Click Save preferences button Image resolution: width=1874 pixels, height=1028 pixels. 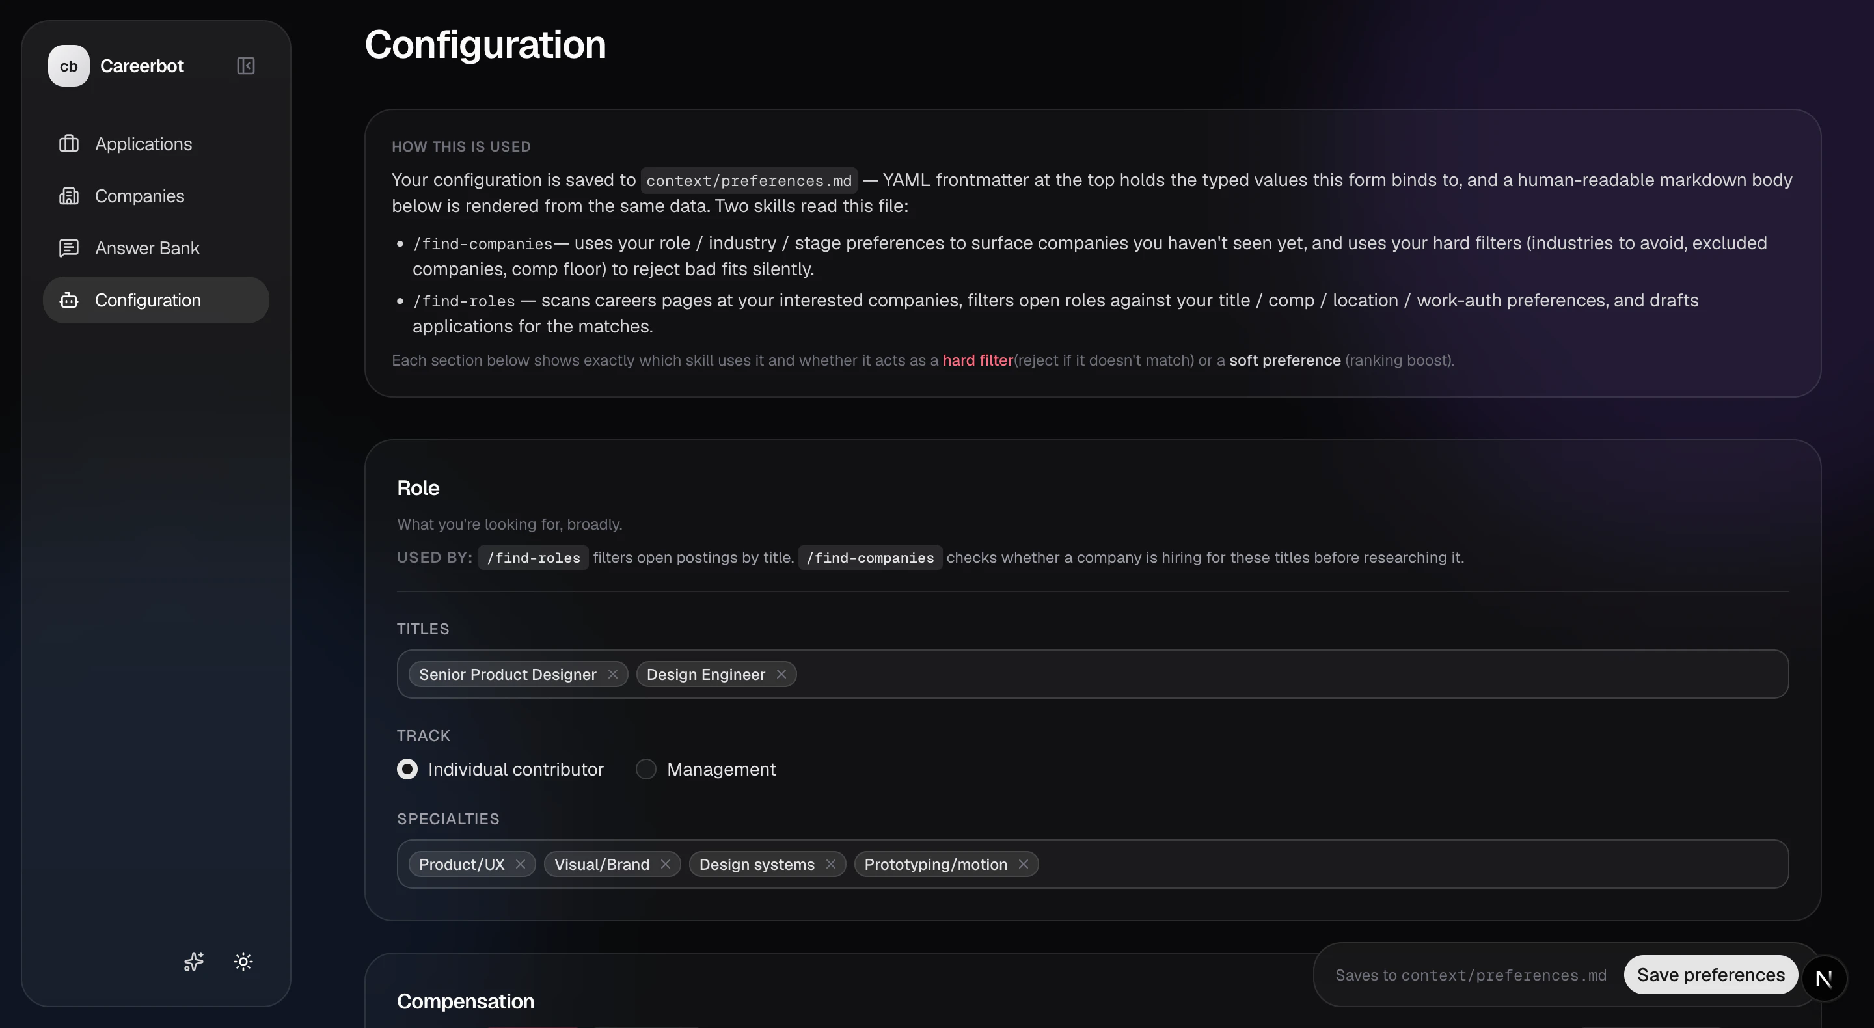point(1710,974)
